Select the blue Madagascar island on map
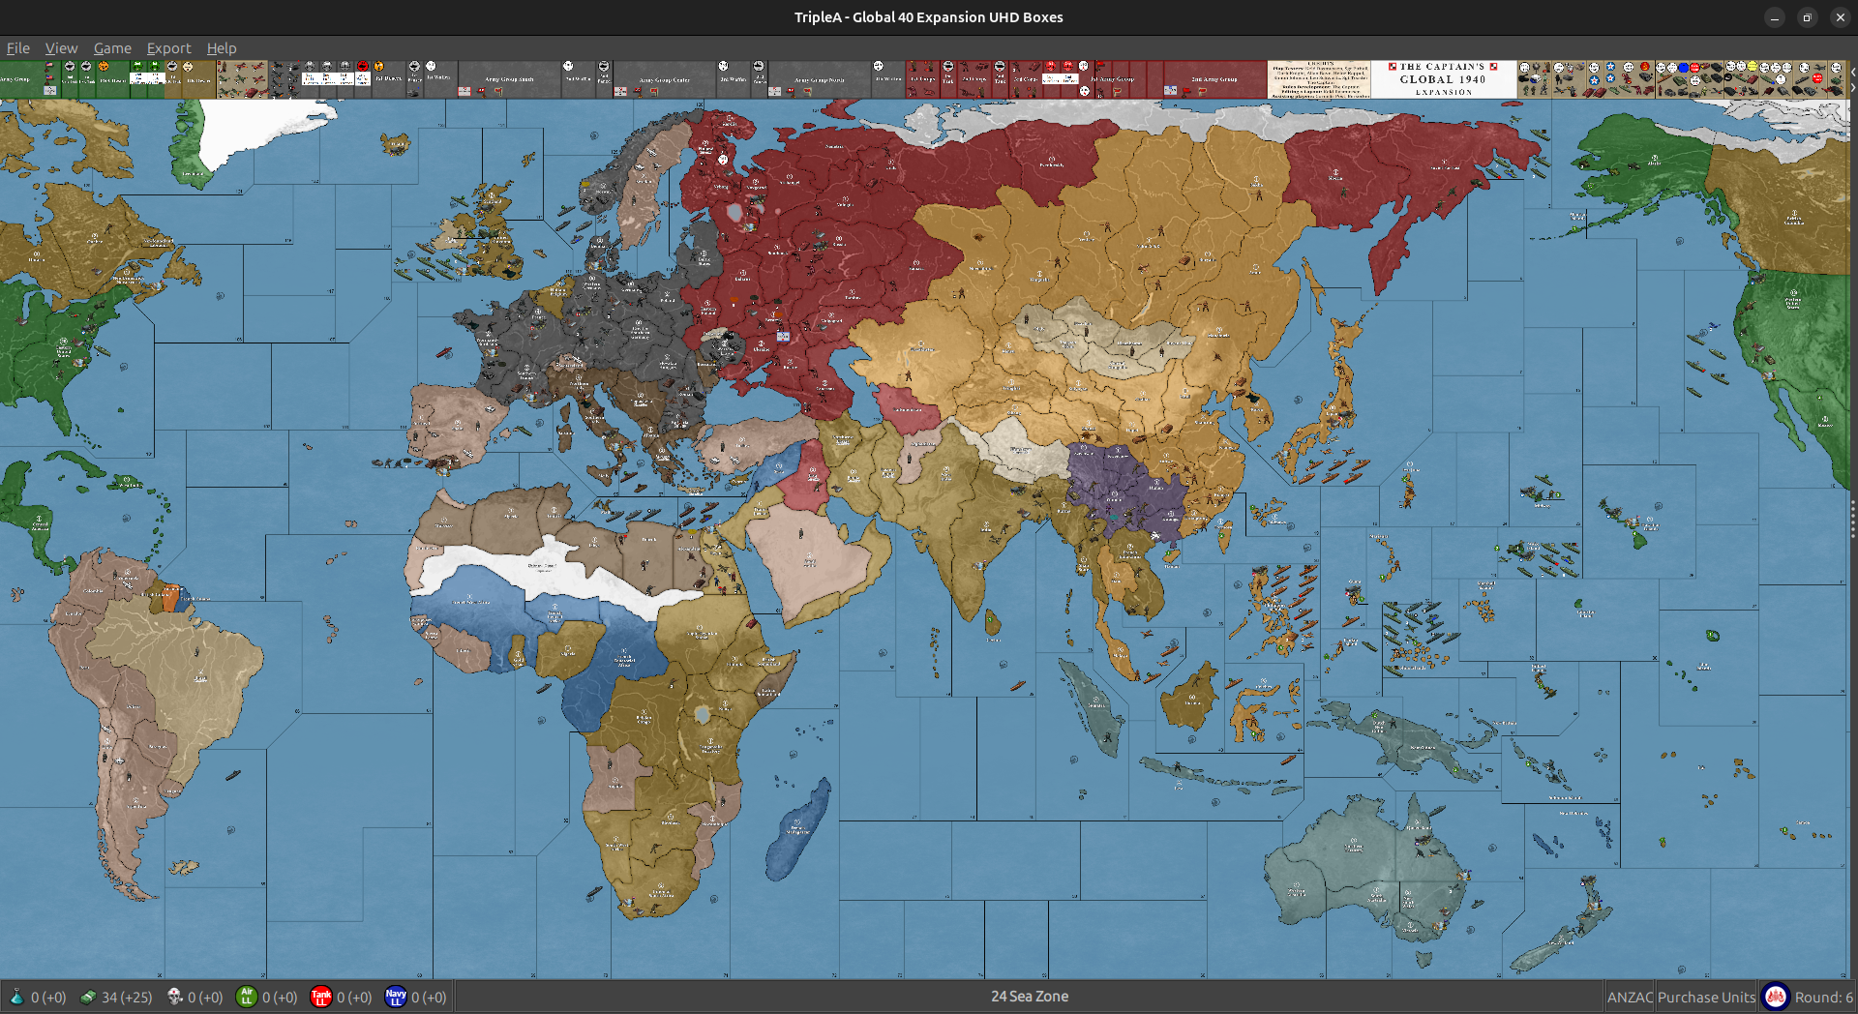The height and width of the screenshot is (1014, 1858). click(799, 828)
